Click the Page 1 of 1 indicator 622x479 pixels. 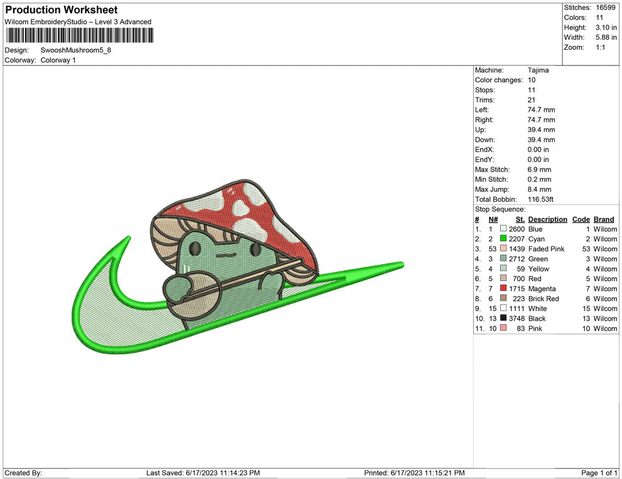coord(599,473)
